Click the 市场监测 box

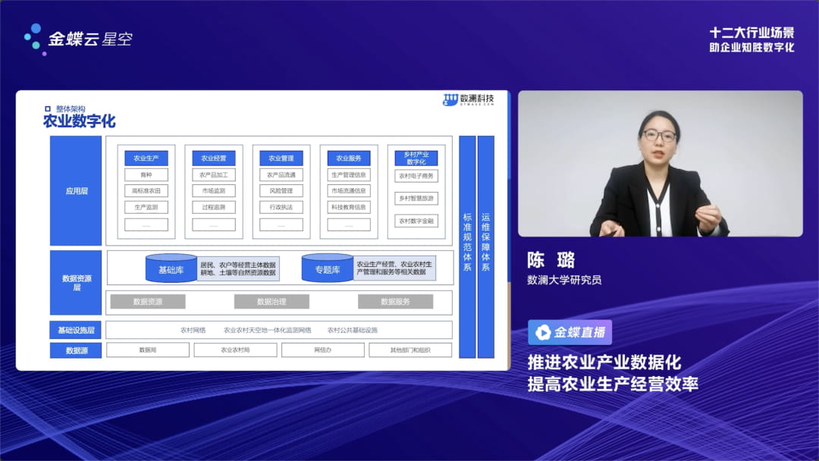click(214, 191)
